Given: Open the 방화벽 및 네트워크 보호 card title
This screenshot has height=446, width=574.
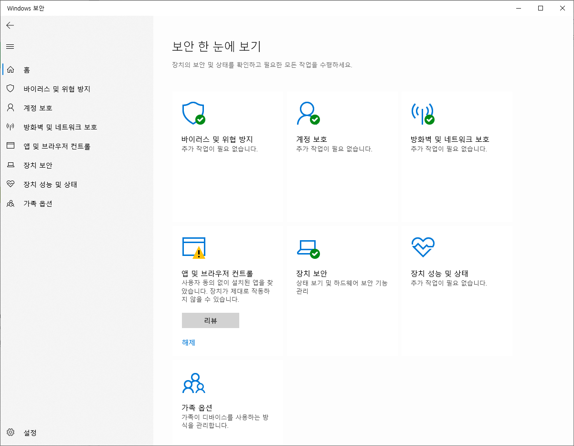Looking at the screenshot, I should coord(450,139).
